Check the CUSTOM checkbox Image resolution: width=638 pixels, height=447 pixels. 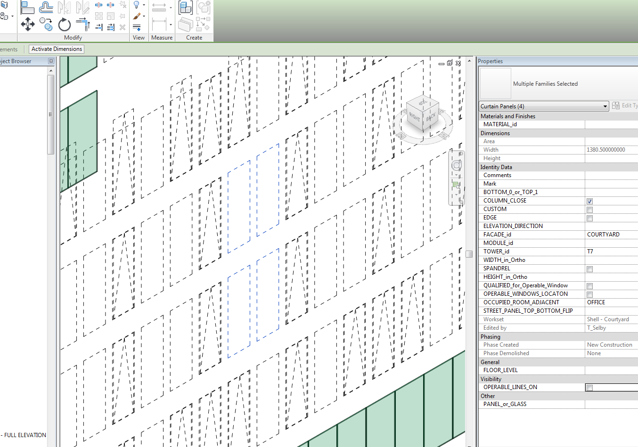click(589, 210)
